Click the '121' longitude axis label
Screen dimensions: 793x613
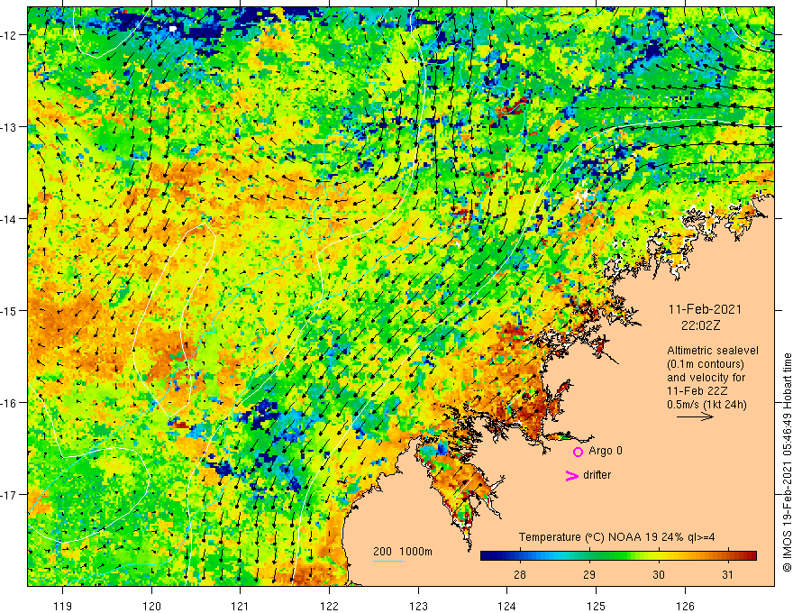coord(241,606)
